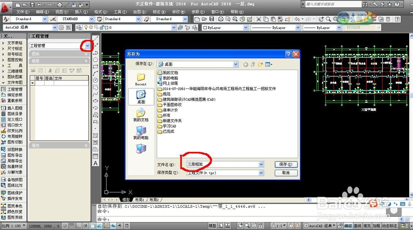Screen dimensions: 413x230
Task: Click 图纸目录 in the Tianzheng sidebar
Action: pyautogui.click(x=12, y=114)
